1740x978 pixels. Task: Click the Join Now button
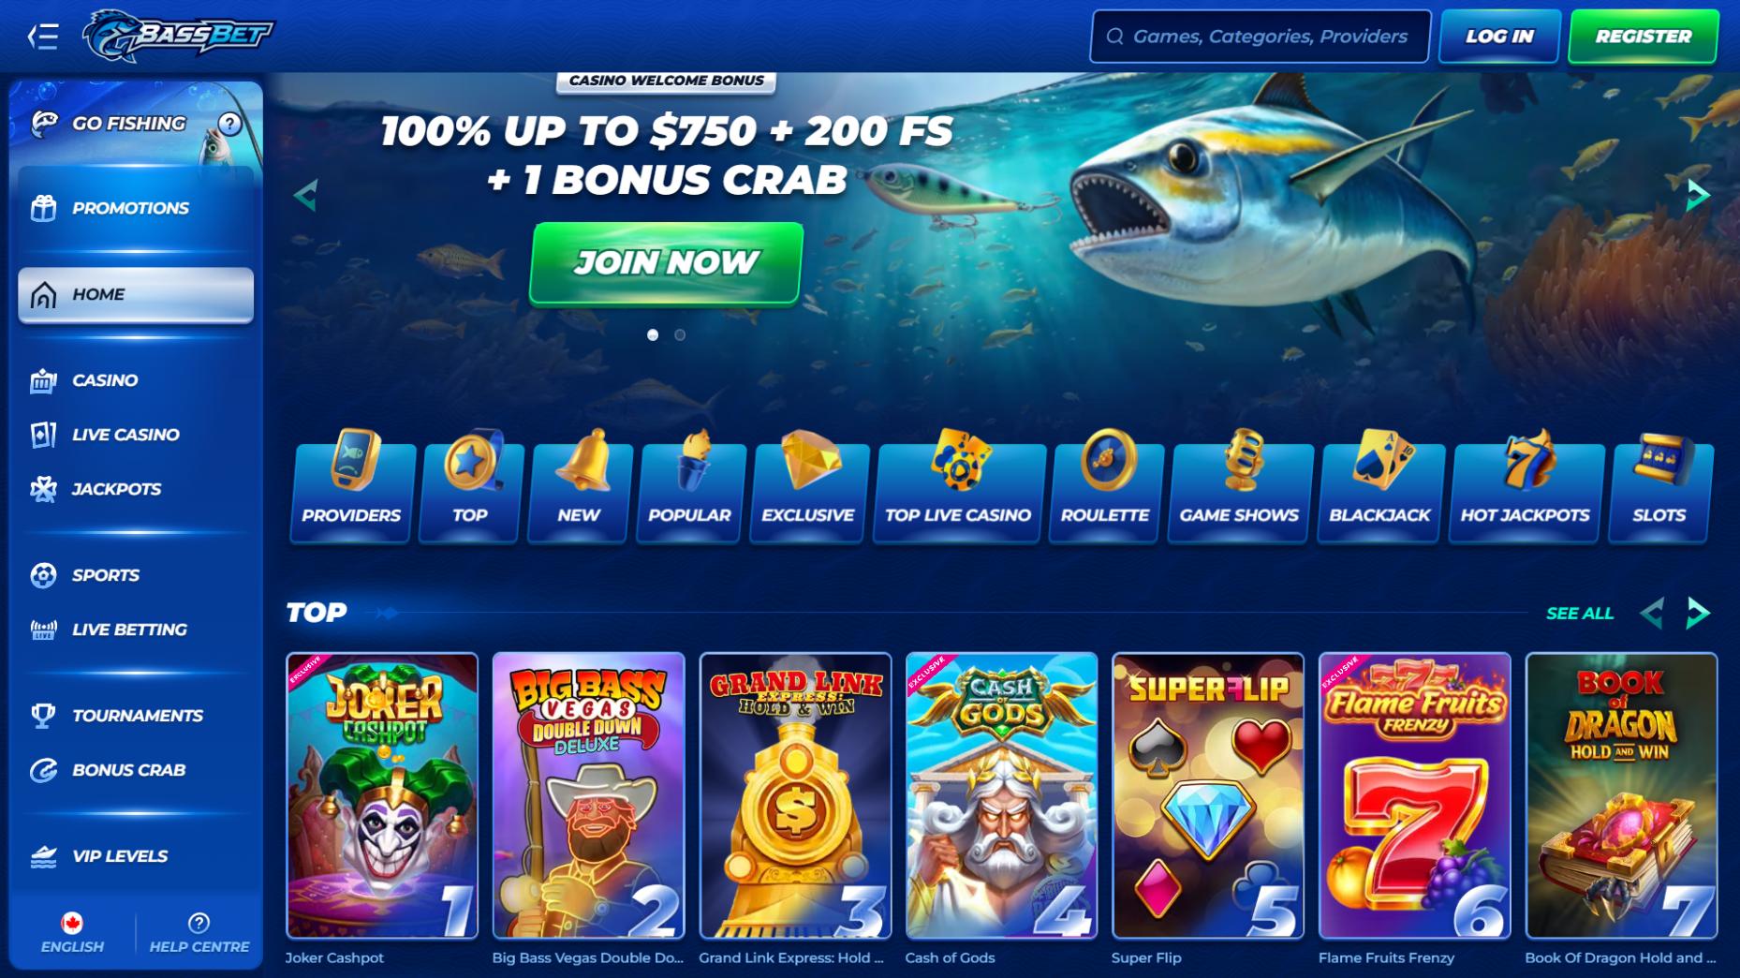pyautogui.click(x=666, y=263)
